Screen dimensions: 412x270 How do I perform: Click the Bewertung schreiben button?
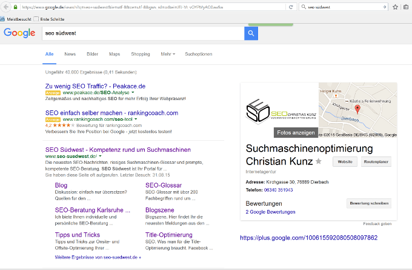tap(369, 203)
